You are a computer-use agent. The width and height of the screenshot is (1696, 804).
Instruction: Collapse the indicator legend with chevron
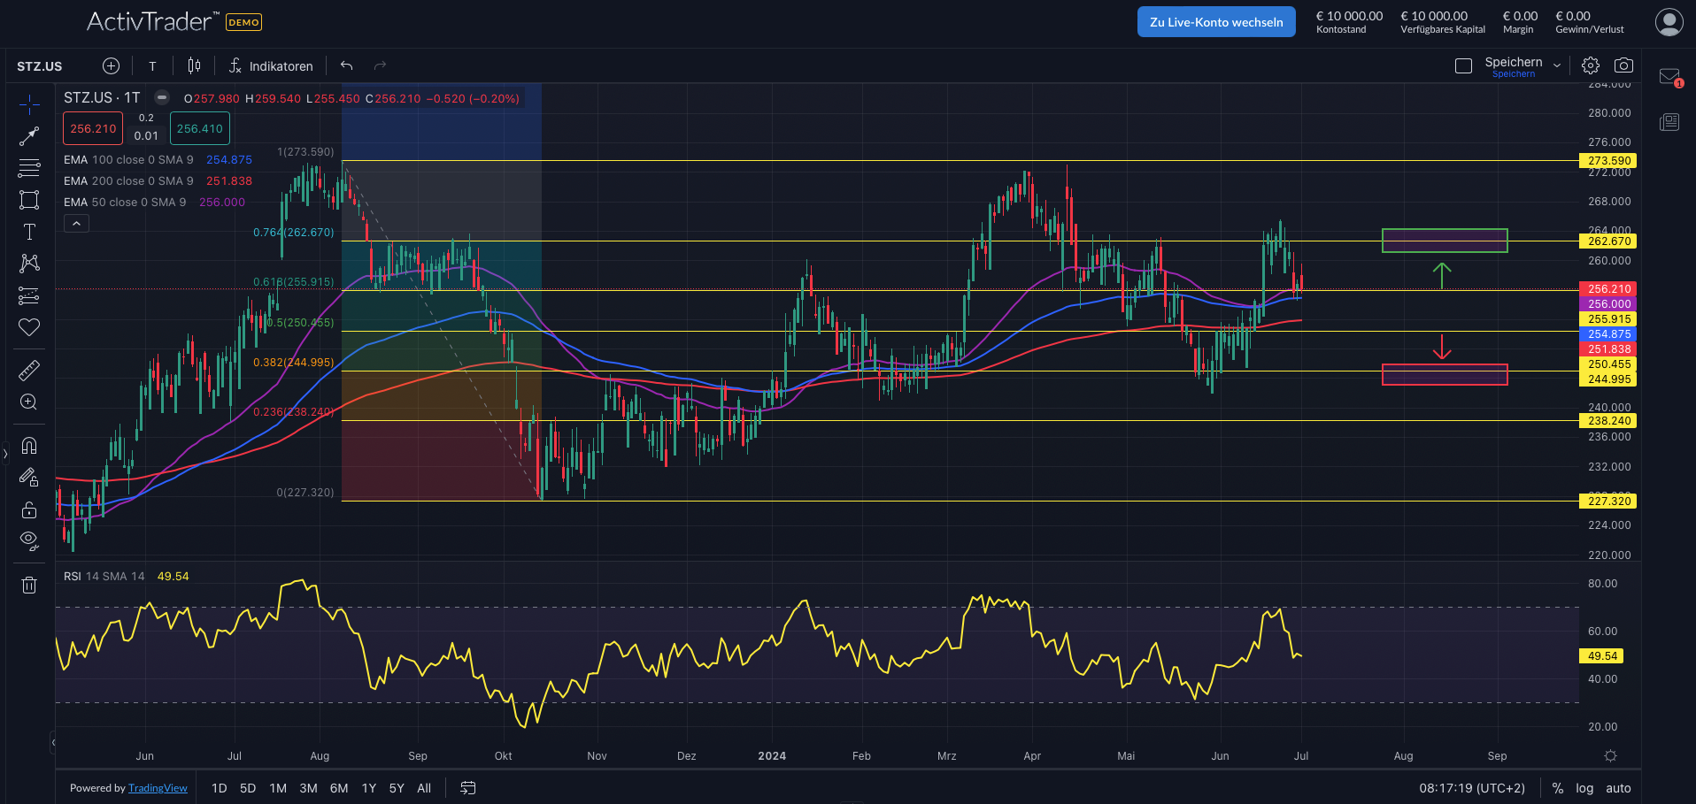pyautogui.click(x=76, y=224)
